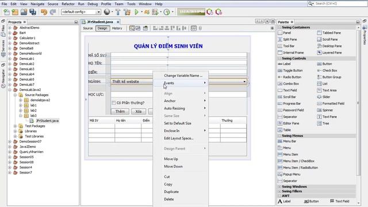Expand the Swing Windows palette section
Screen dimensions: 368x207
coord(279,186)
